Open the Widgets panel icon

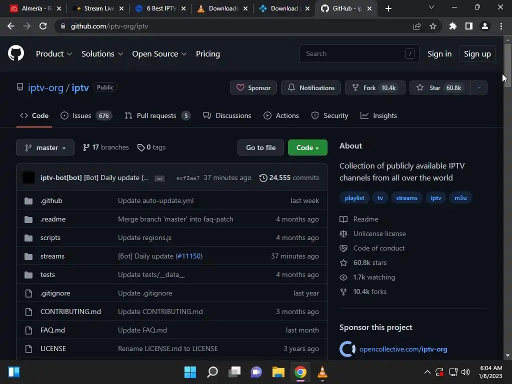click(14, 372)
